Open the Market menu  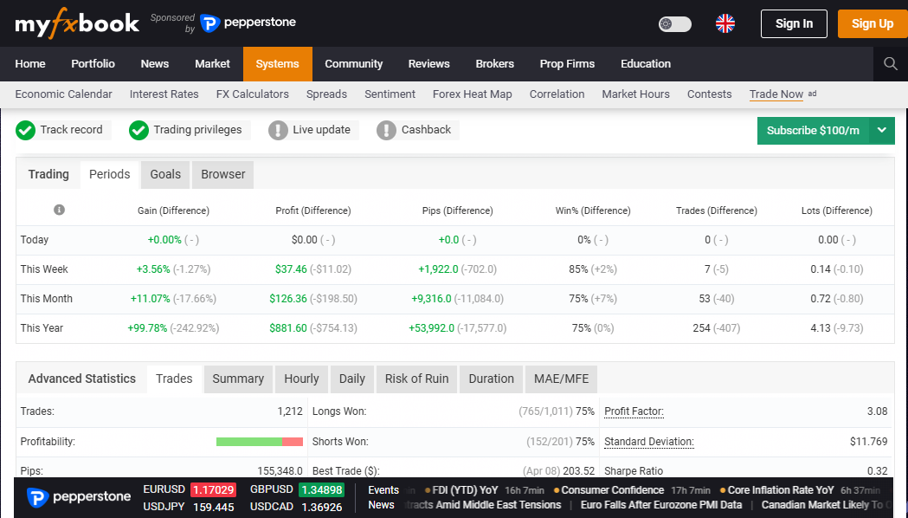tap(212, 64)
